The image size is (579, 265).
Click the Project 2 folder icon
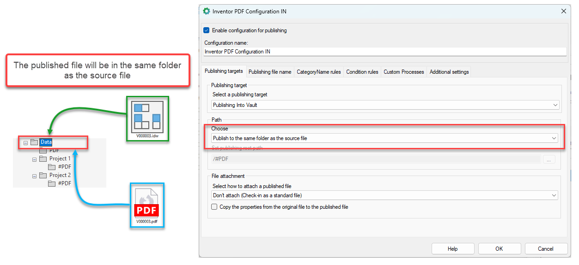pyautogui.click(x=43, y=175)
